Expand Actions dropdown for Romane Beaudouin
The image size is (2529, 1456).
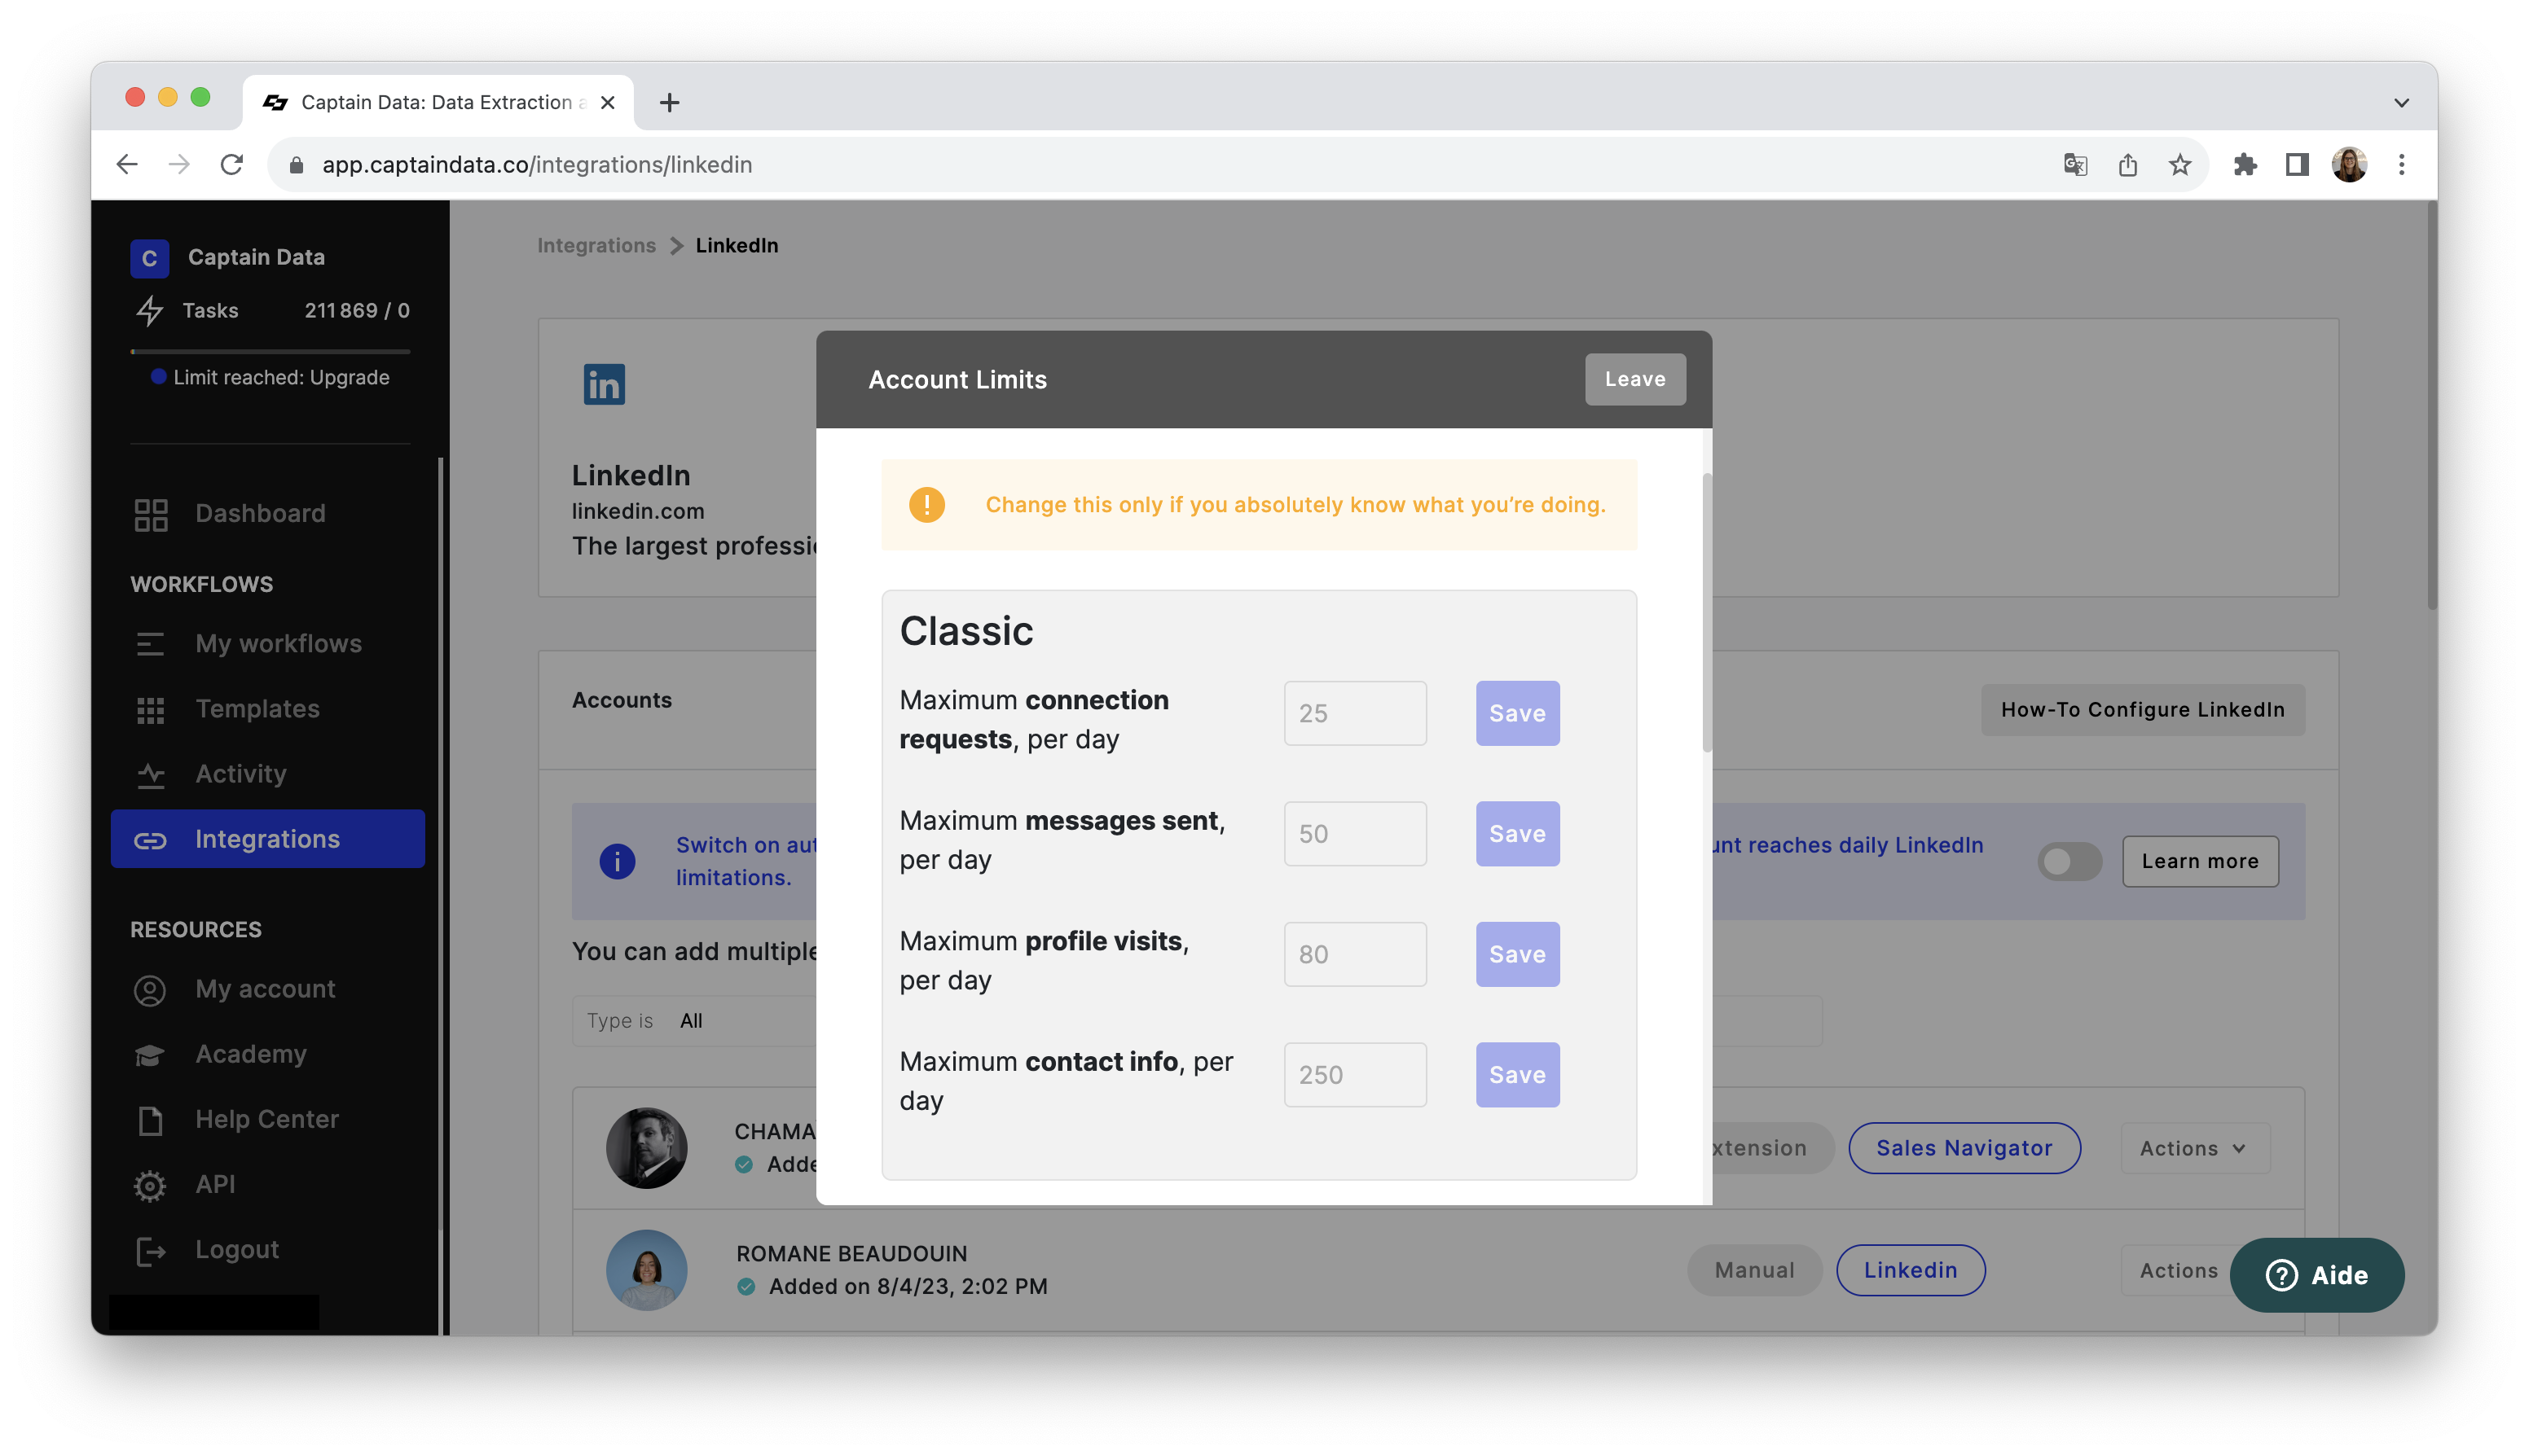pos(2177,1270)
